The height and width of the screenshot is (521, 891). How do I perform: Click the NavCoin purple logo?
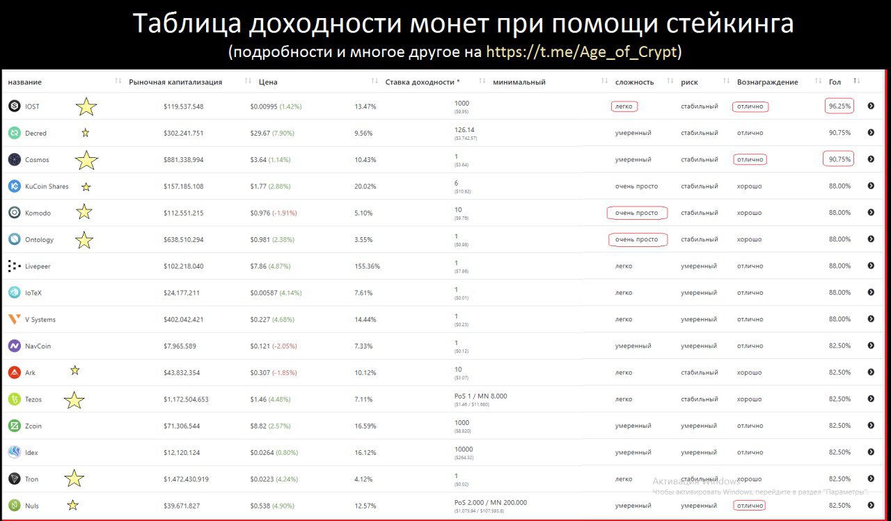[x=14, y=346]
